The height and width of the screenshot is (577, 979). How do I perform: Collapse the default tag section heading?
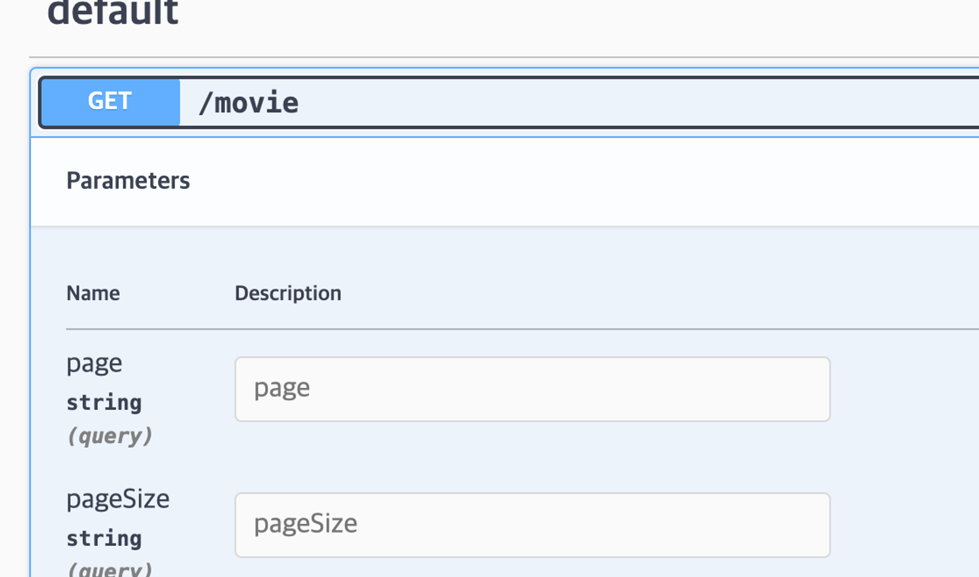[113, 12]
